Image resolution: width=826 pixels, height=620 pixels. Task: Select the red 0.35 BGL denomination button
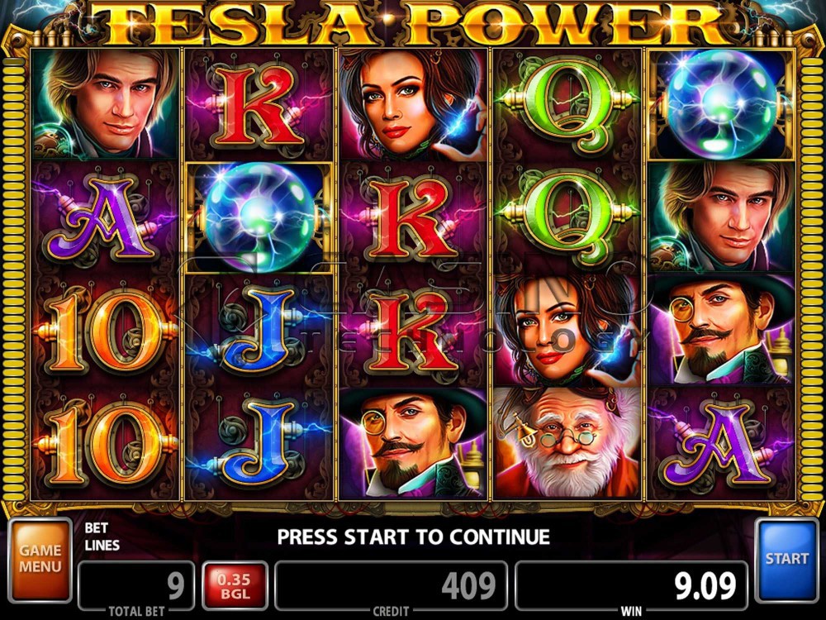[235, 586]
